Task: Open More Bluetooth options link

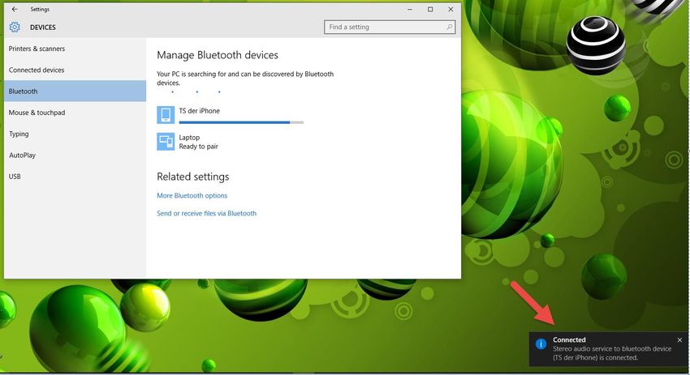Action: click(x=192, y=195)
